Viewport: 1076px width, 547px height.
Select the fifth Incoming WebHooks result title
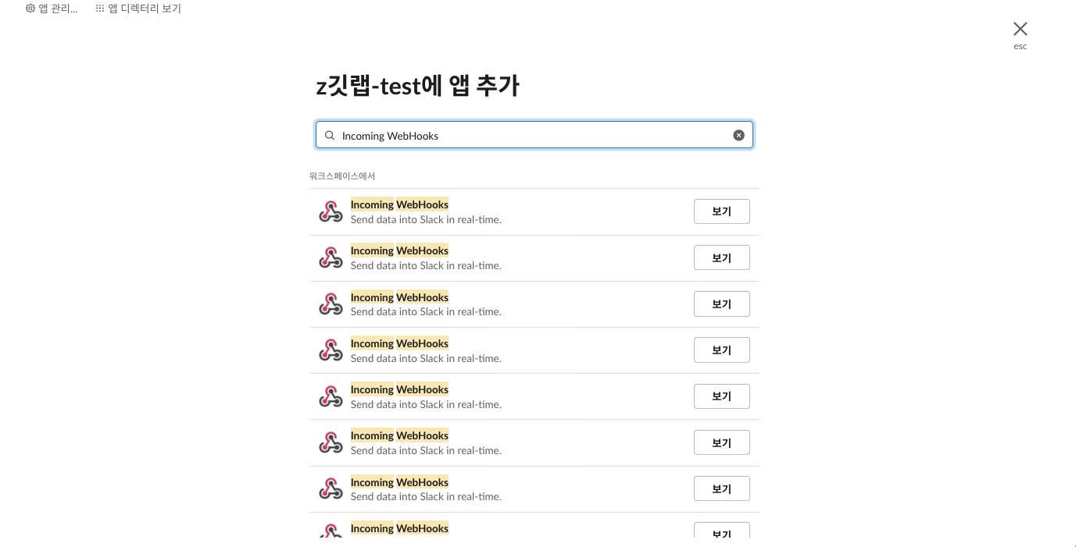[399, 389]
